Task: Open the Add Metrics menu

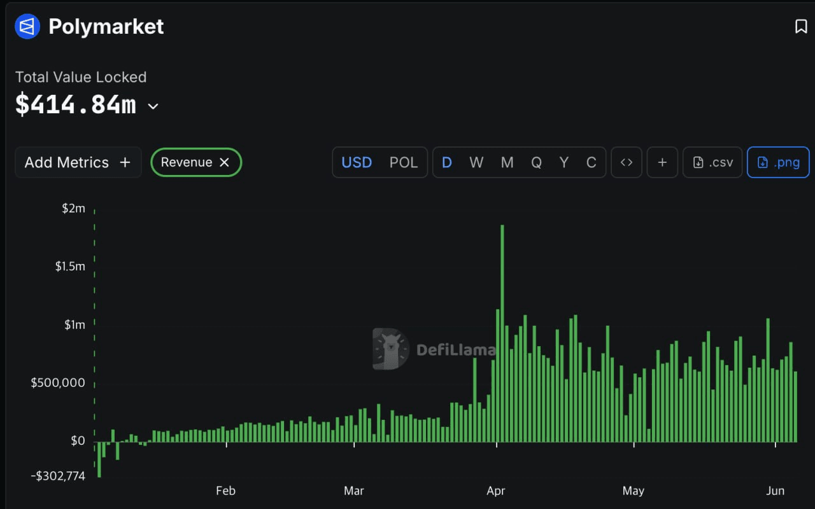Action: [x=78, y=162]
